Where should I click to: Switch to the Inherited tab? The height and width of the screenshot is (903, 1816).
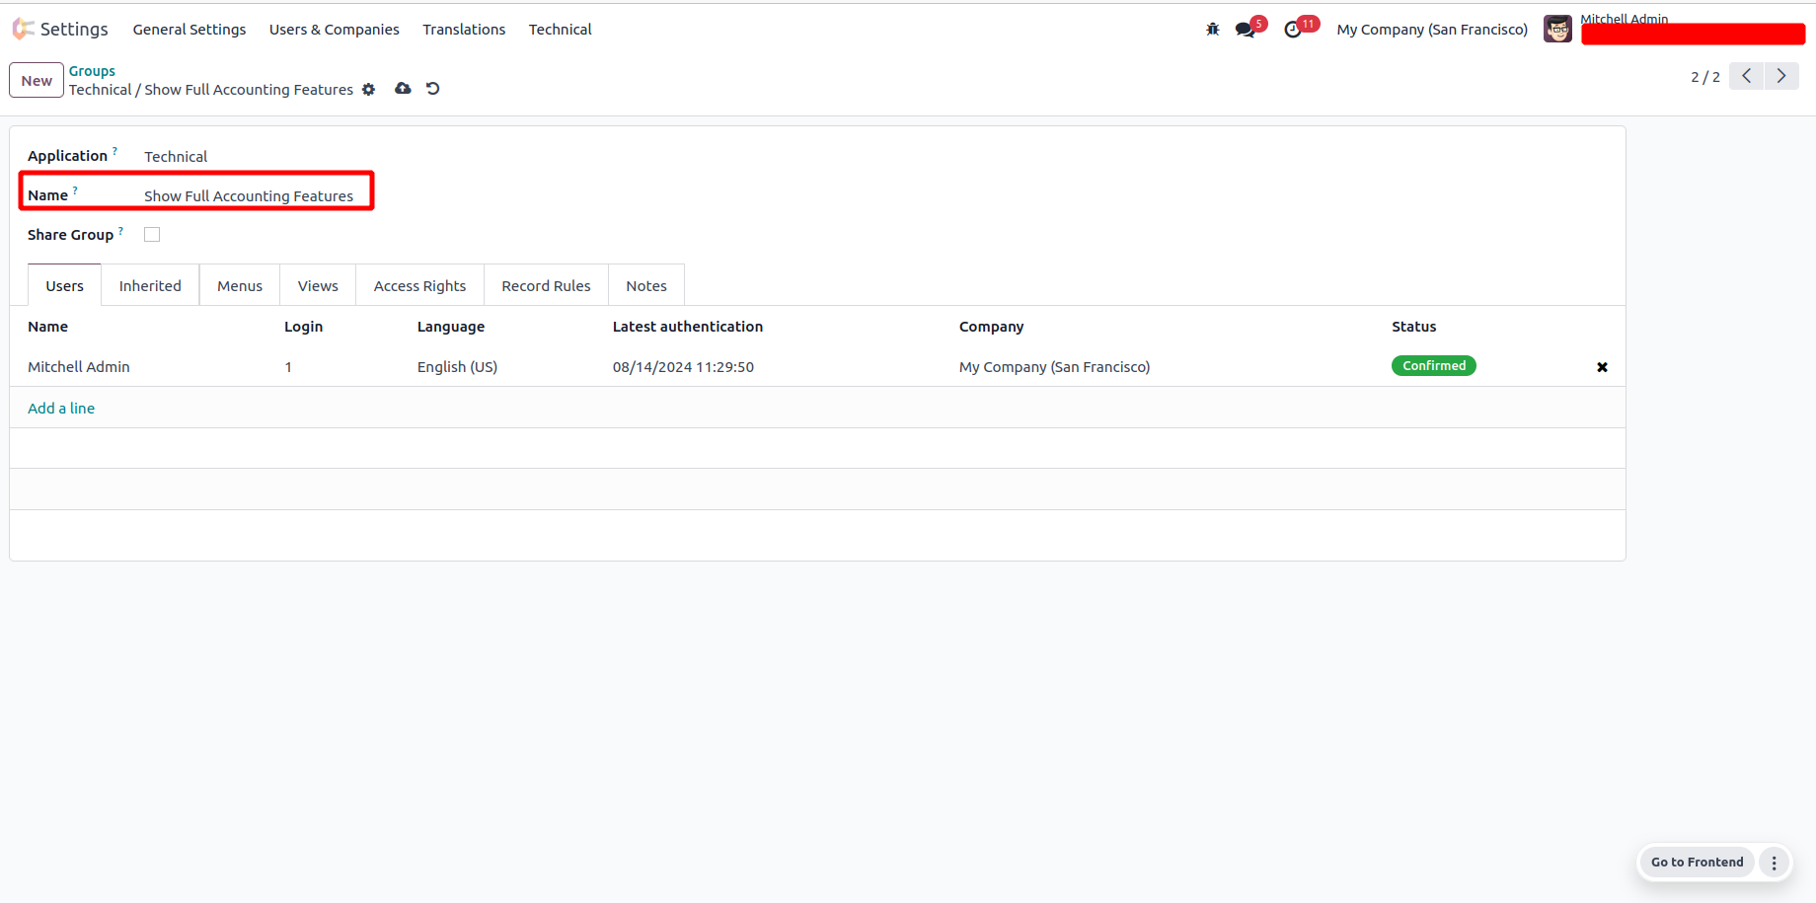[150, 285]
